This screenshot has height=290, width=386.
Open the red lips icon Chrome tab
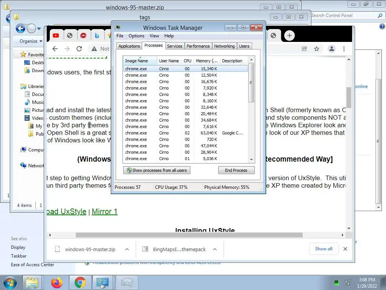[83, 36]
